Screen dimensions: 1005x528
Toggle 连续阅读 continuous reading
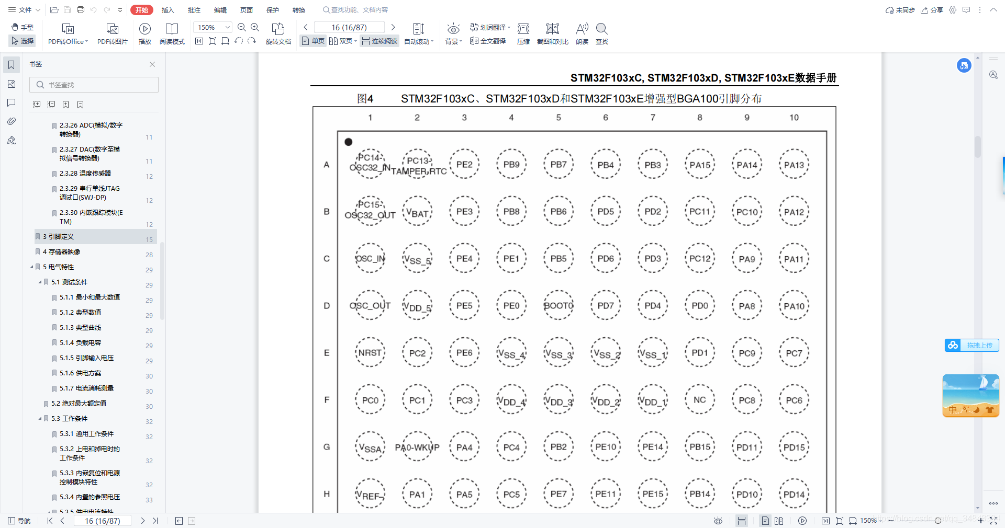[379, 41]
